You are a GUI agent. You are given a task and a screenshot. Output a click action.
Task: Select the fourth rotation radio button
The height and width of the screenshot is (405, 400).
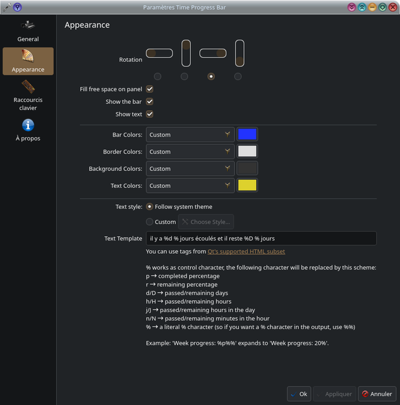click(238, 77)
